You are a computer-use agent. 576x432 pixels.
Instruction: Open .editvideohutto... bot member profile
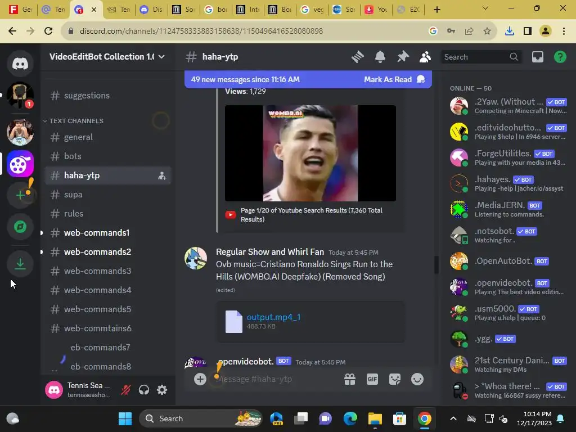pos(508,132)
